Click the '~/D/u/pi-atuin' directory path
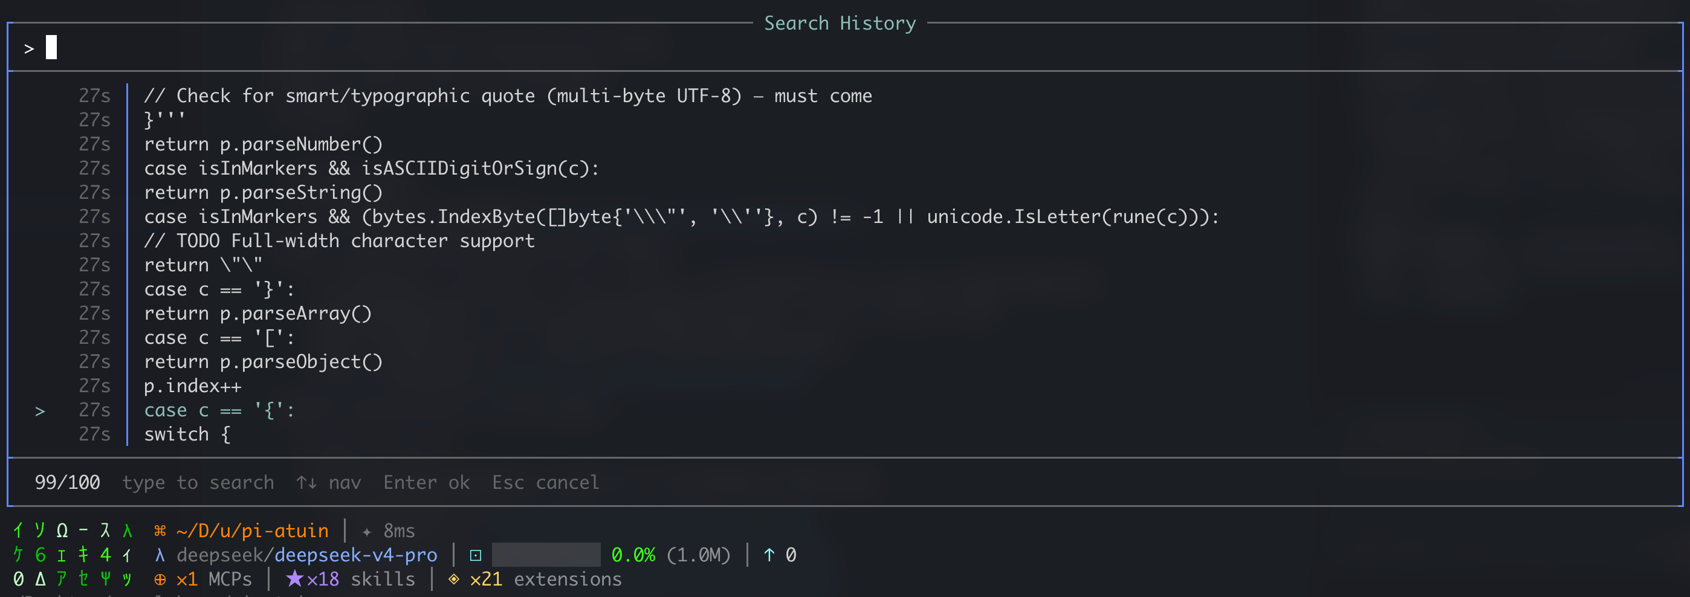The height and width of the screenshot is (597, 1690). click(x=253, y=531)
